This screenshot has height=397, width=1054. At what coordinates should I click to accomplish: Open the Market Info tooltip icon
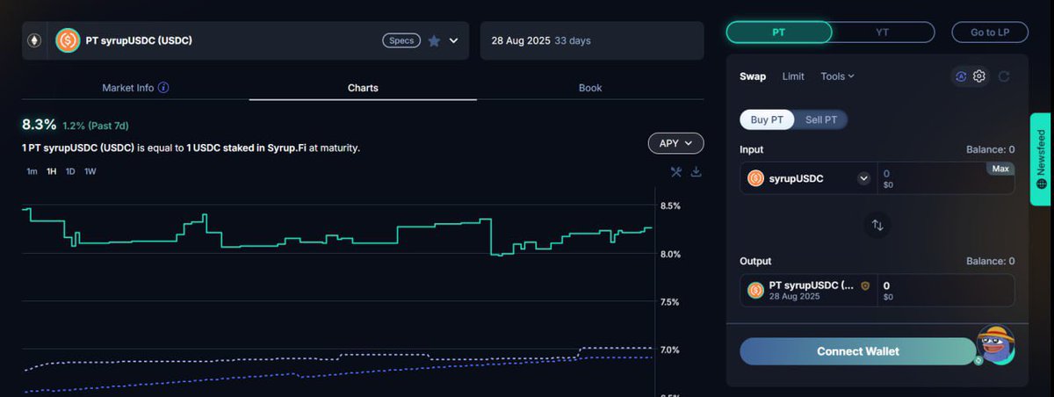pos(163,88)
